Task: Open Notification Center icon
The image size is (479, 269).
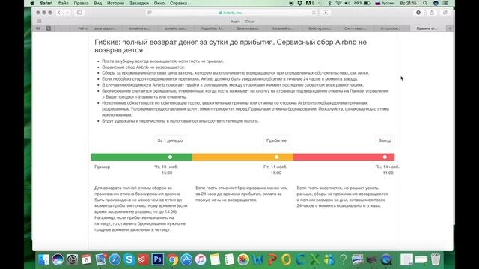Action: (x=446, y=3)
